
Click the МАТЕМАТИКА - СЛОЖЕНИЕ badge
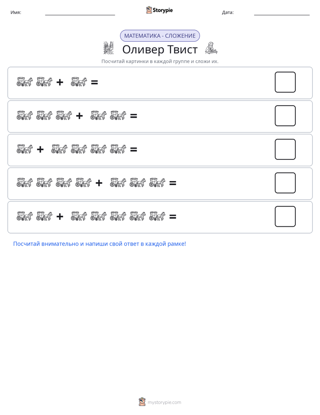coord(160,36)
